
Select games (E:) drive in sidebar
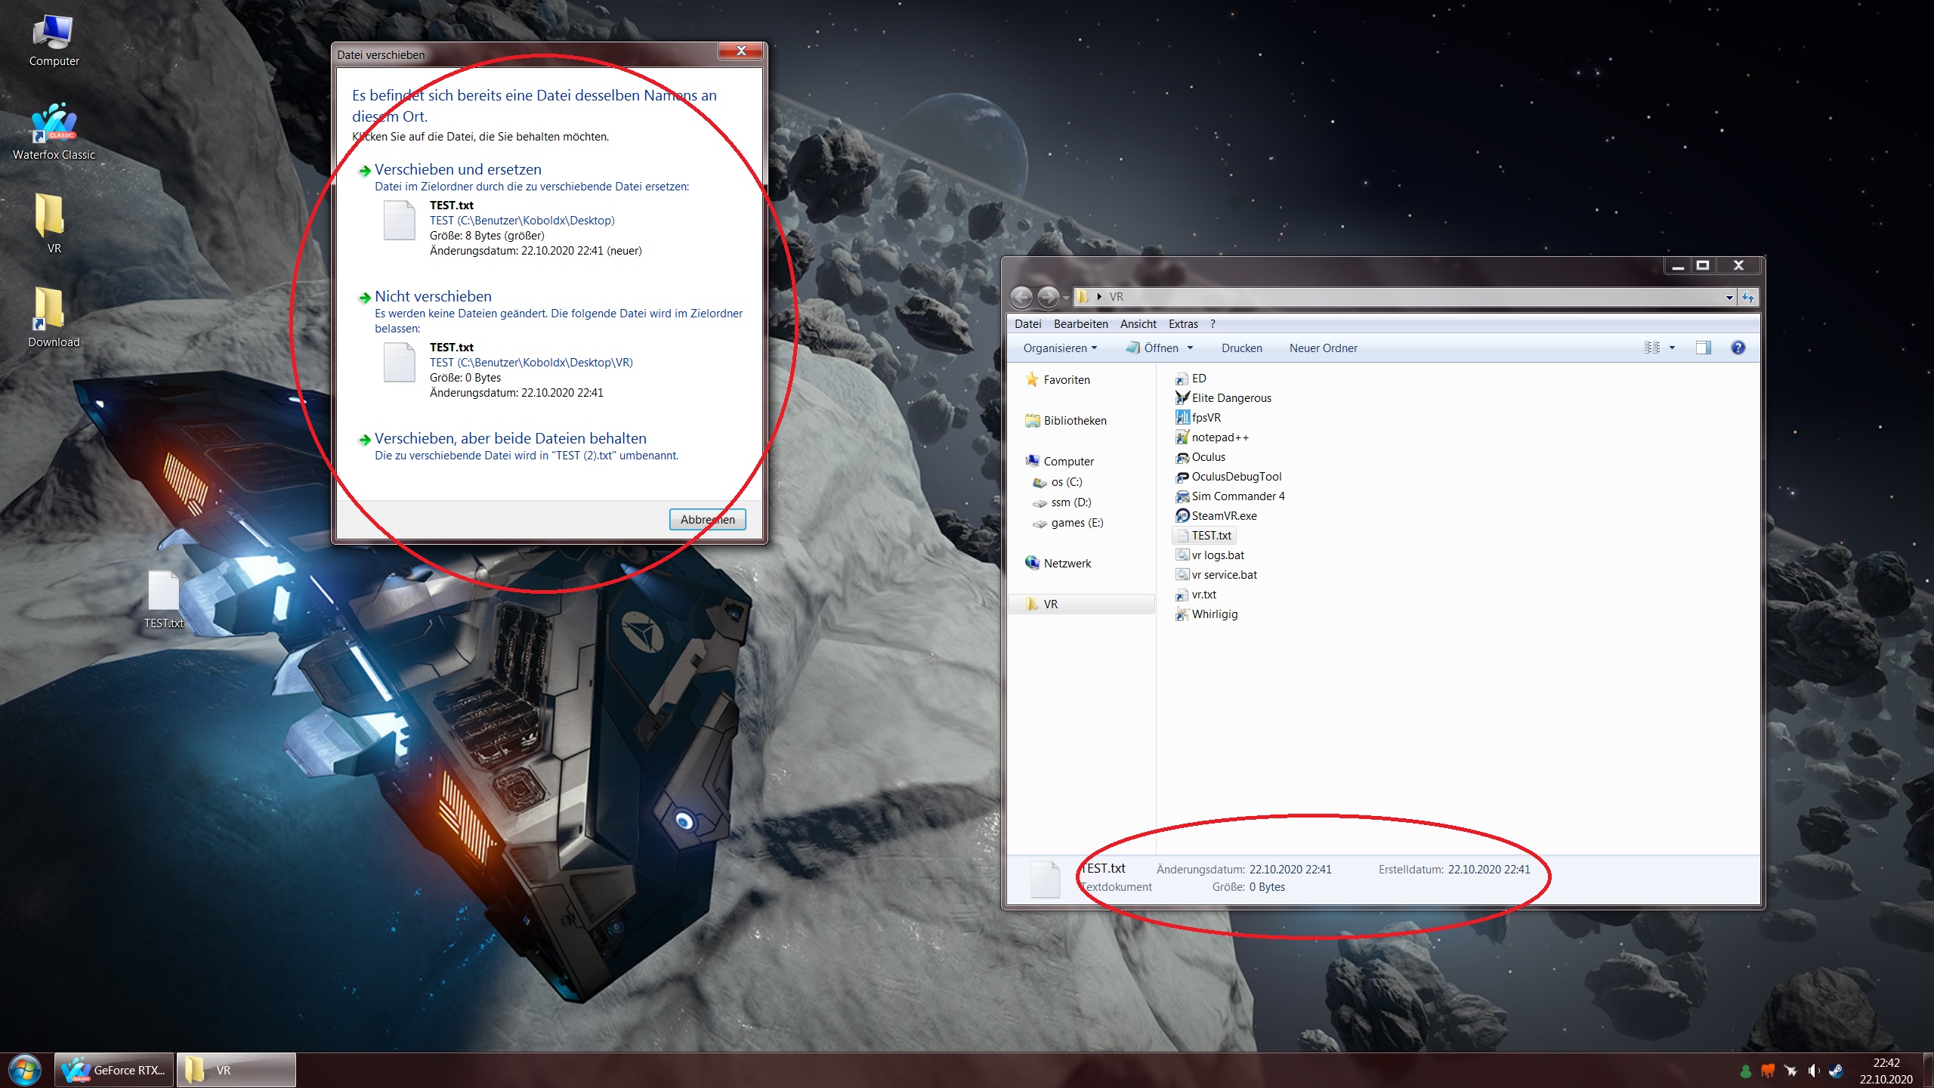point(1076,523)
